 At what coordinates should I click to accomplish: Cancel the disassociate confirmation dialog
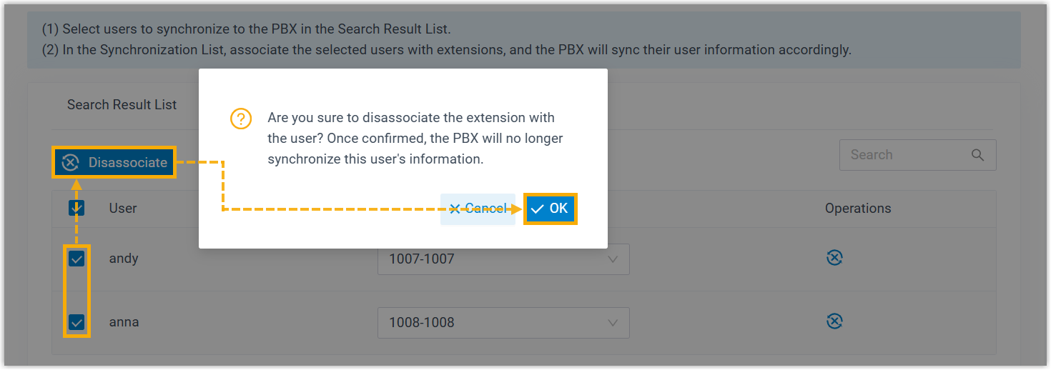pos(478,209)
